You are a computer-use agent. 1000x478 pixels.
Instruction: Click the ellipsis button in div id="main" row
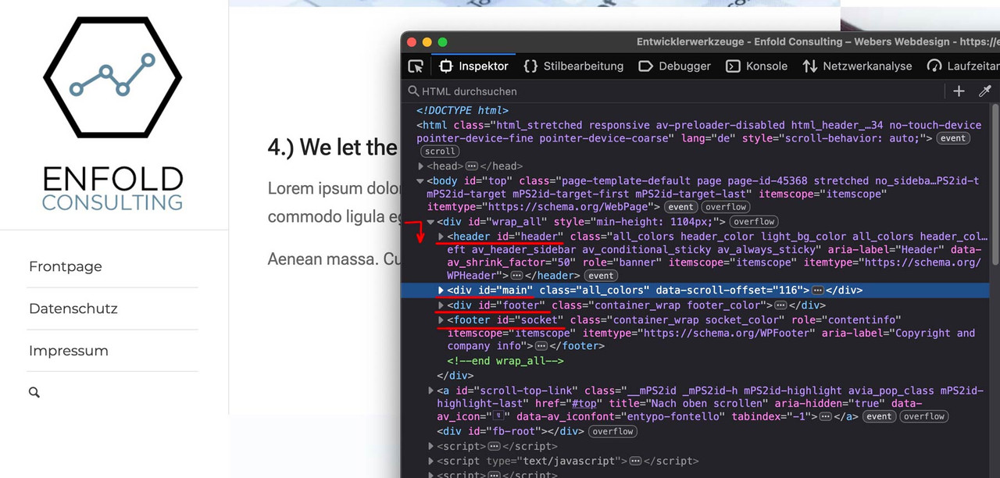[818, 290]
